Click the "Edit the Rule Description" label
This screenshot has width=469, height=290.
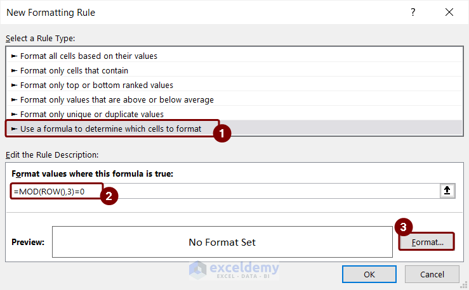tap(52, 155)
